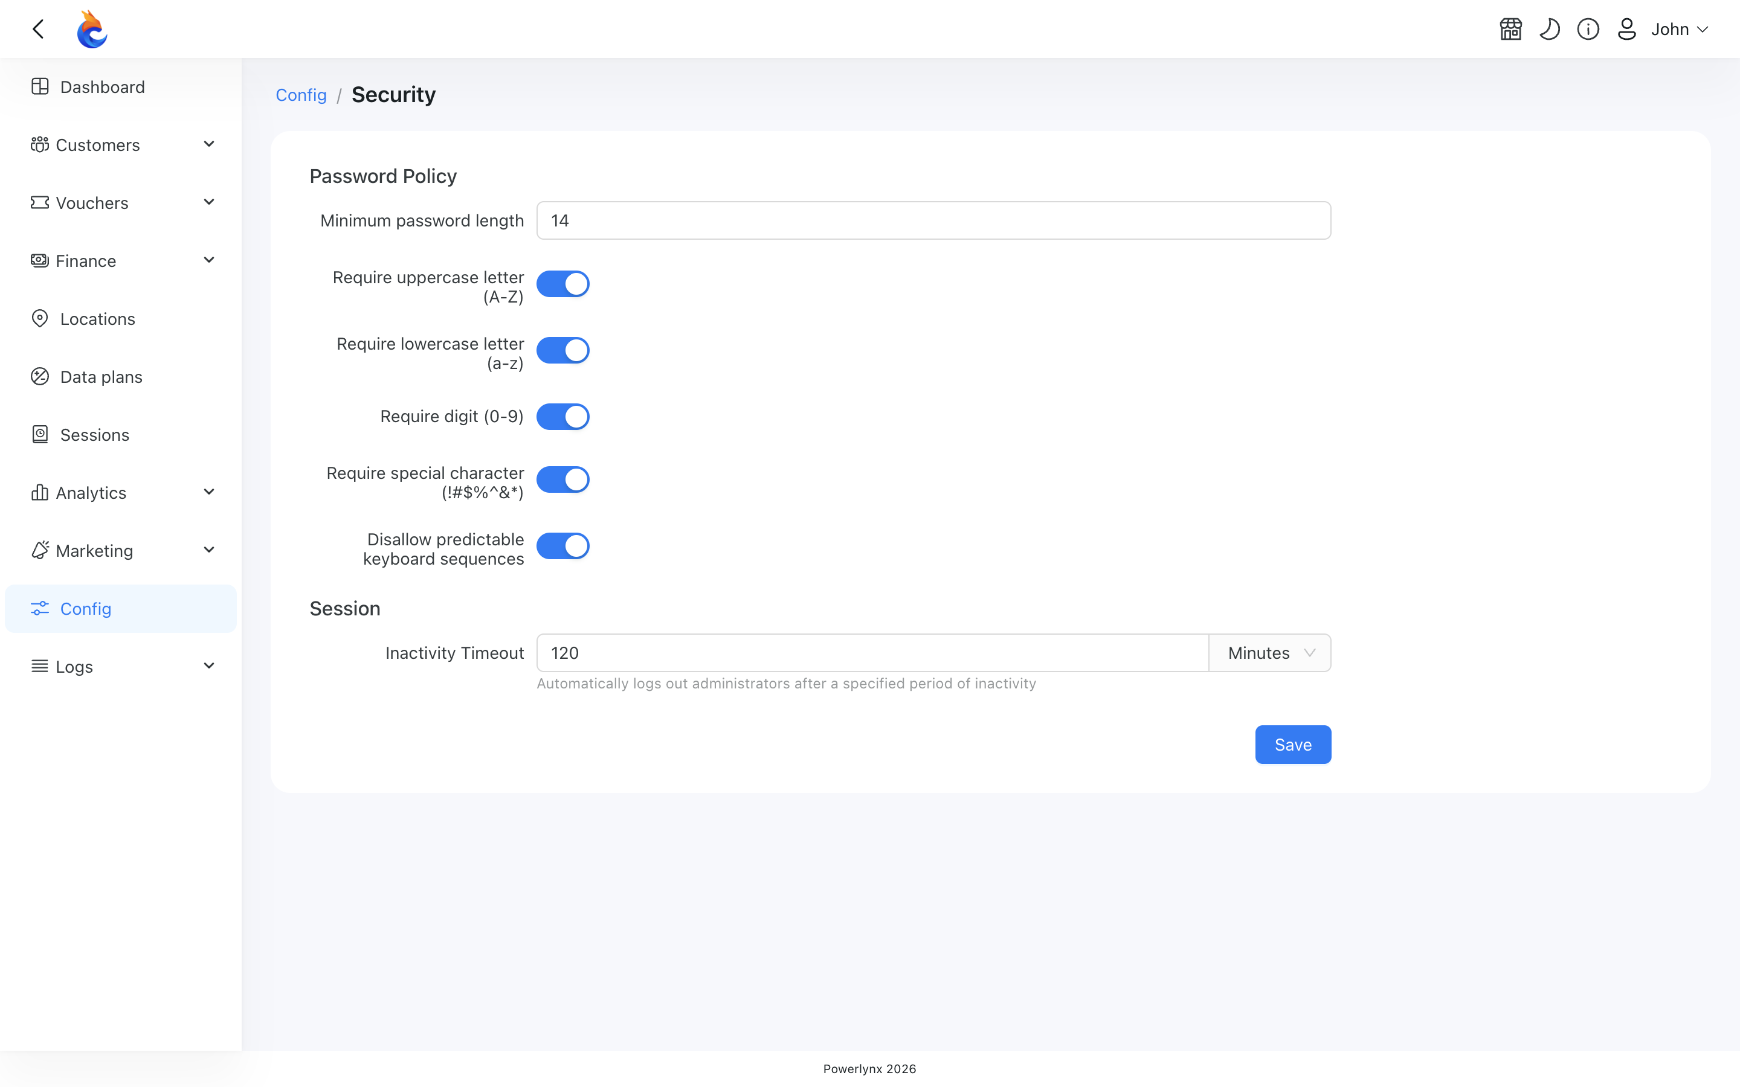1740x1087 pixels.
Task: Expand the Finance menu chevron
Action: pos(209,260)
